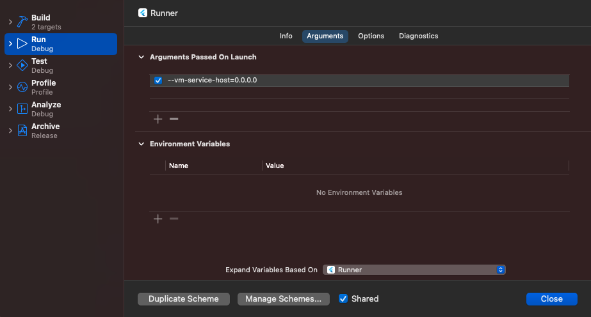Image resolution: width=591 pixels, height=317 pixels.
Task: Click the Duplicate Scheme button
Action: [x=184, y=298]
